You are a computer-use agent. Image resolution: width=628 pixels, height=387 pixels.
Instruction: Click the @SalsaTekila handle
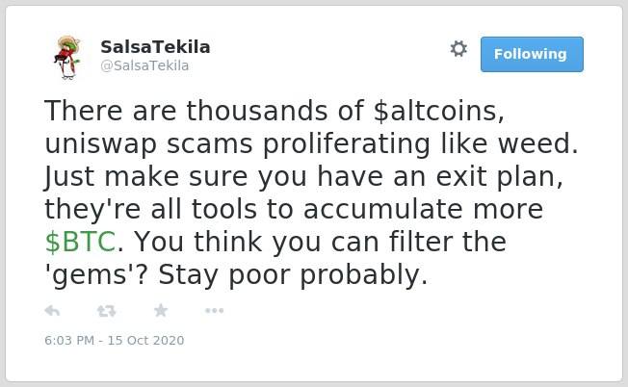click(x=144, y=65)
